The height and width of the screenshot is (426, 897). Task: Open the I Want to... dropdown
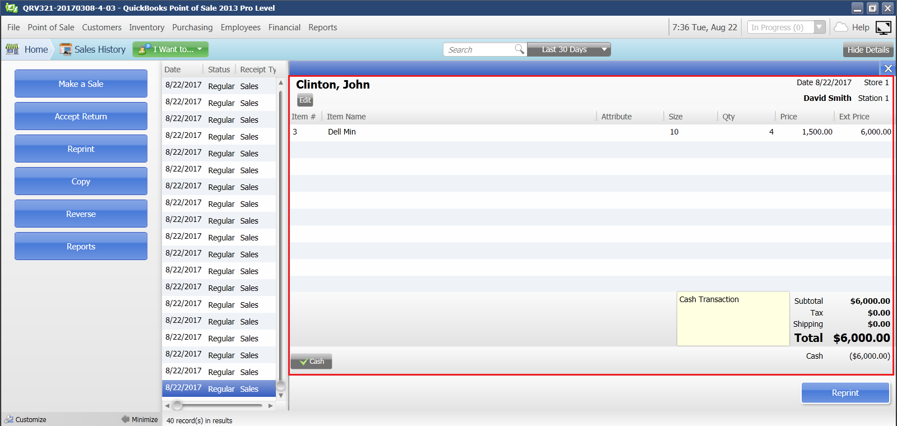click(170, 49)
